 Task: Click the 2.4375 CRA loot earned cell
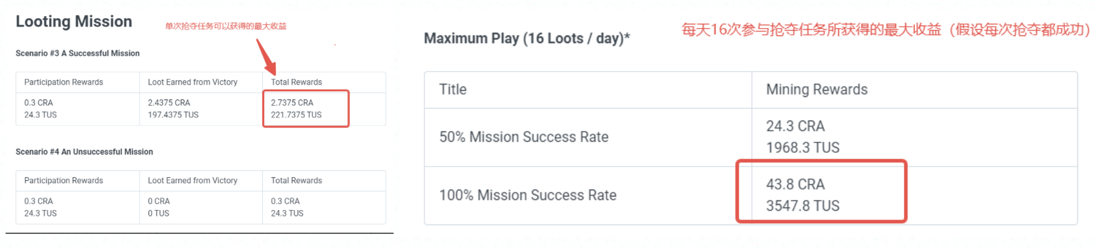[169, 103]
